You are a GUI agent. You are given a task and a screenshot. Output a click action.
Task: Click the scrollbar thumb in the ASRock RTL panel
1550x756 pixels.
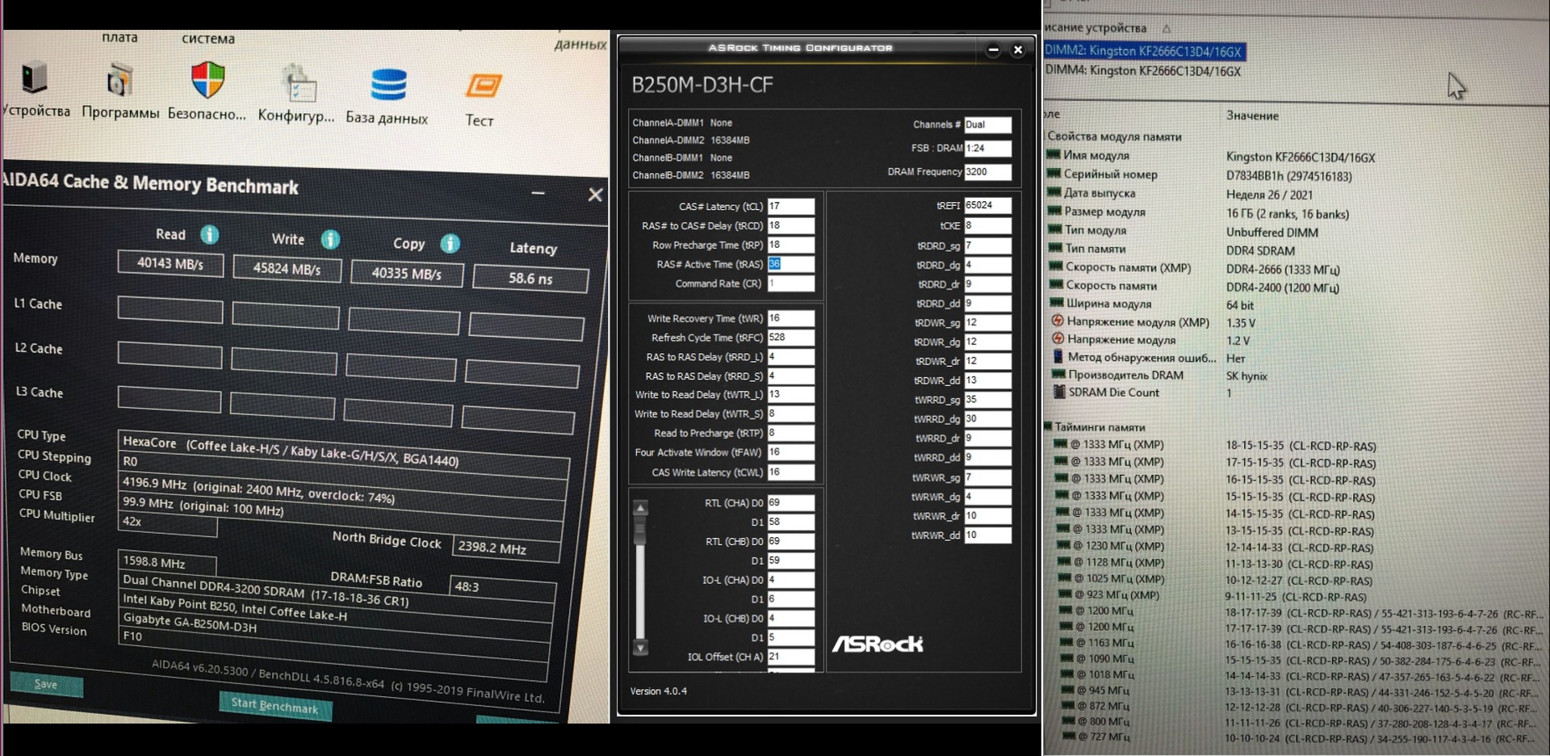point(640,530)
